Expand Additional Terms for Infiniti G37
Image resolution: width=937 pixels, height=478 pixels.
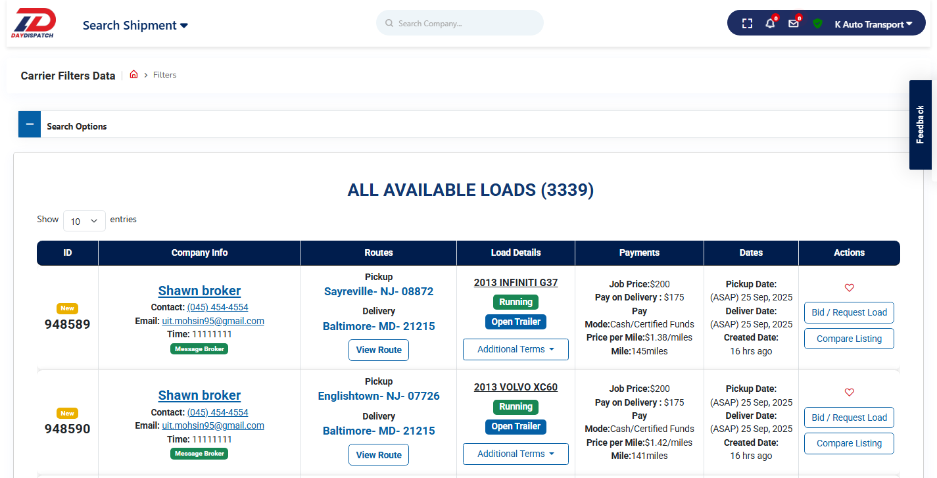point(516,349)
